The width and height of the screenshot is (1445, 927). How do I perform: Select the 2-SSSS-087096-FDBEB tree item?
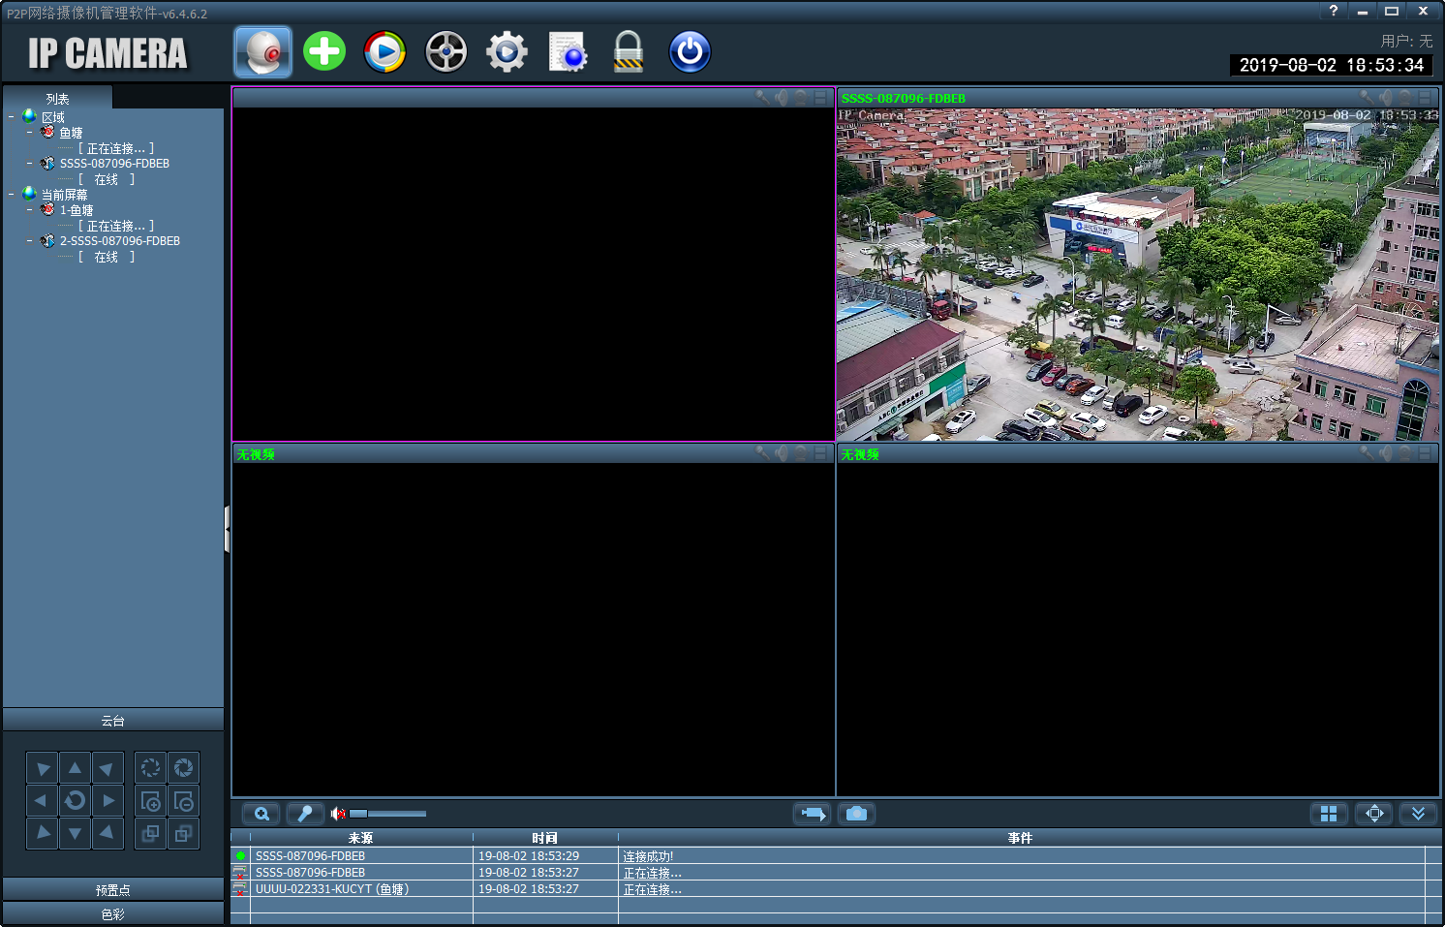point(120,241)
